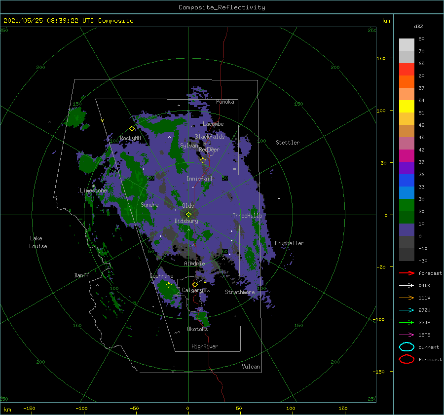
Task: Click the Okotoks label
Action: [x=197, y=329]
